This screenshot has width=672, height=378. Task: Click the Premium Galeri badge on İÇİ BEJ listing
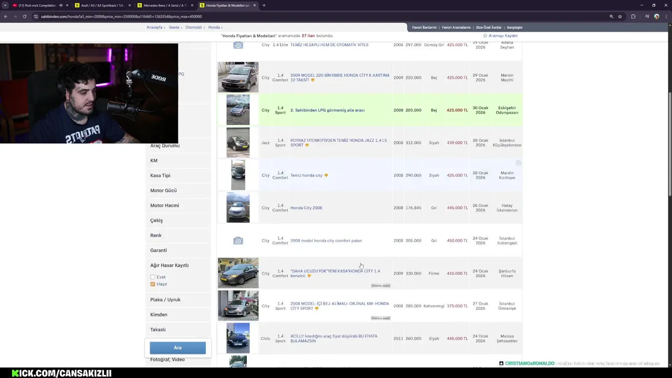381,318
